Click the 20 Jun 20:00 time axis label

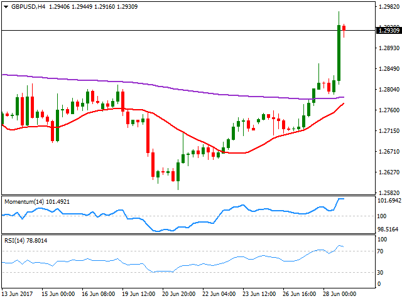pos(178,294)
